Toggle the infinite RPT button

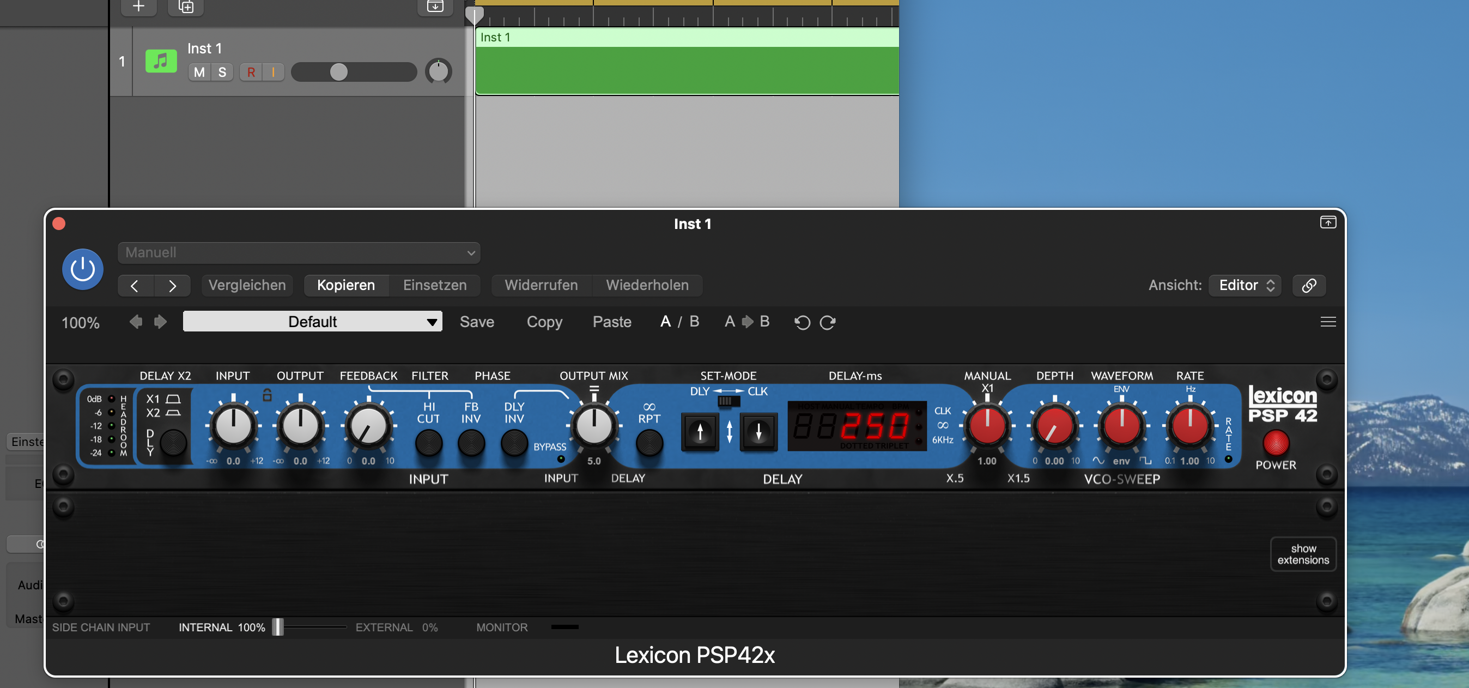(649, 443)
